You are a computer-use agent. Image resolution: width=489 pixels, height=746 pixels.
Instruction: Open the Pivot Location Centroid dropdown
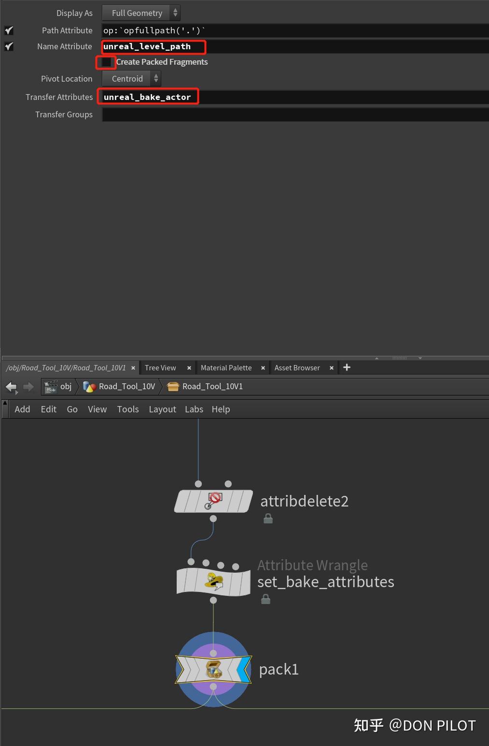[131, 78]
